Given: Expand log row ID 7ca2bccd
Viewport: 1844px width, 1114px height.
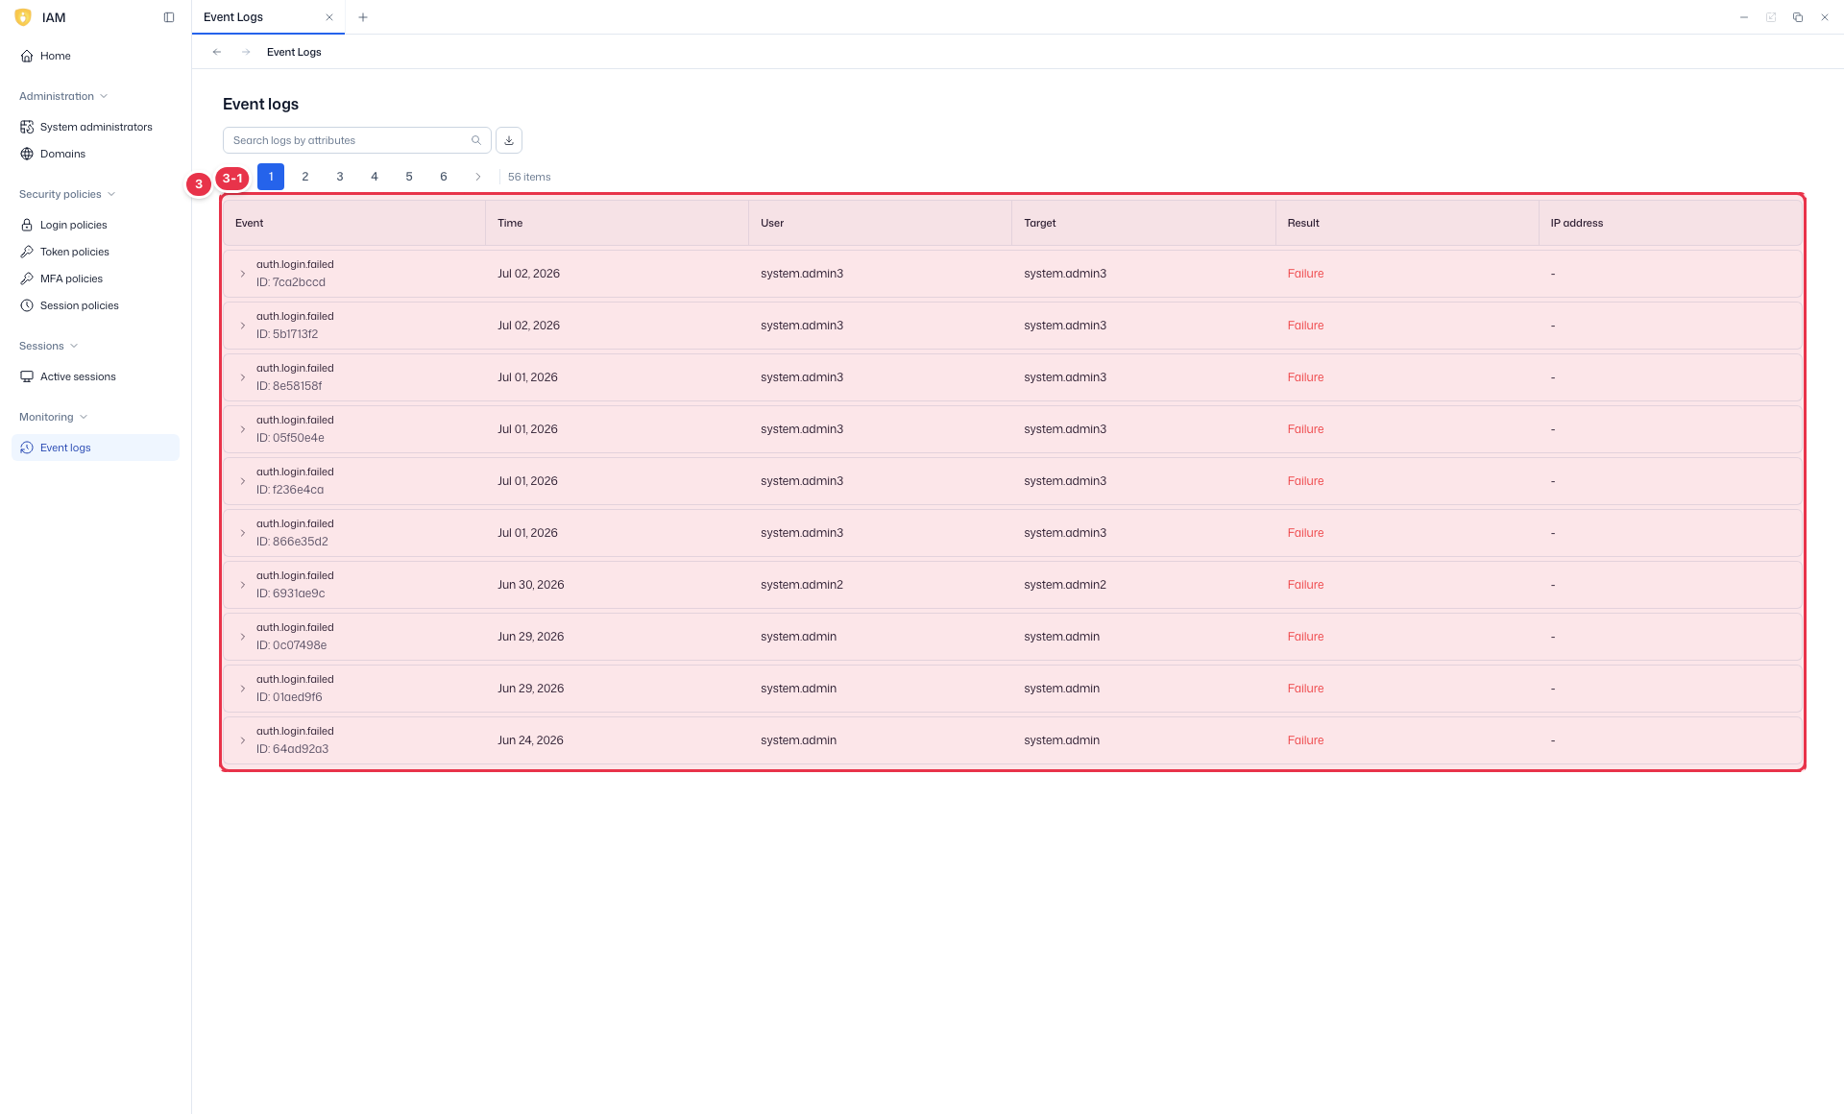Looking at the screenshot, I should [x=243, y=274].
